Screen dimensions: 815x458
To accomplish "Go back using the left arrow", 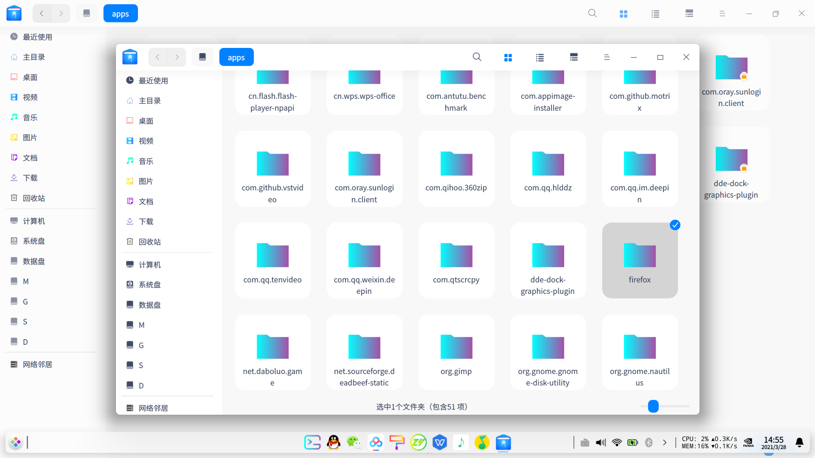I will click(x=157, y=57).
